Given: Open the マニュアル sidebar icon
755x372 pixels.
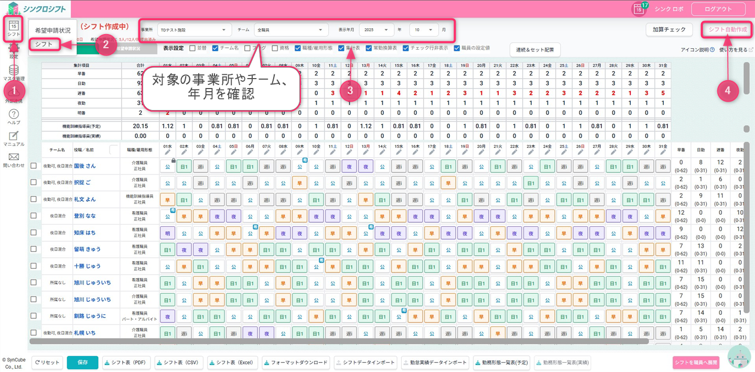Looking at the screenshot, I should [x=14, y=136].
